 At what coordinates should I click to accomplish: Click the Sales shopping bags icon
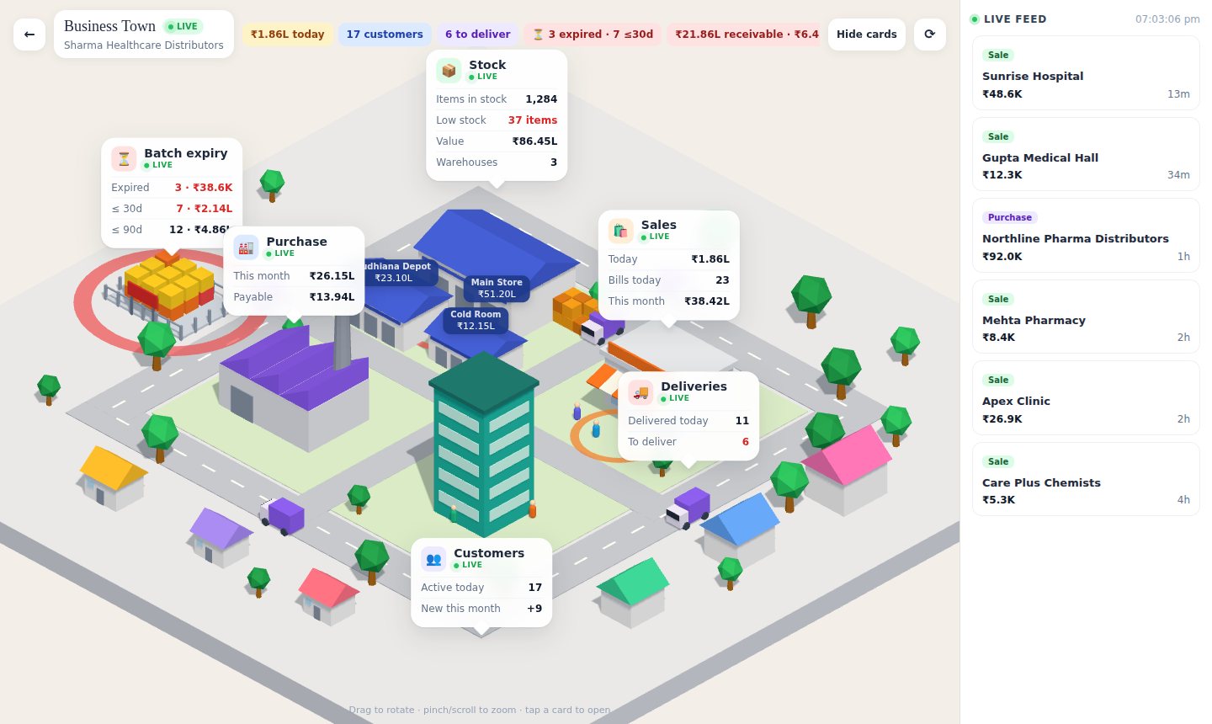(x=621, y=230)
